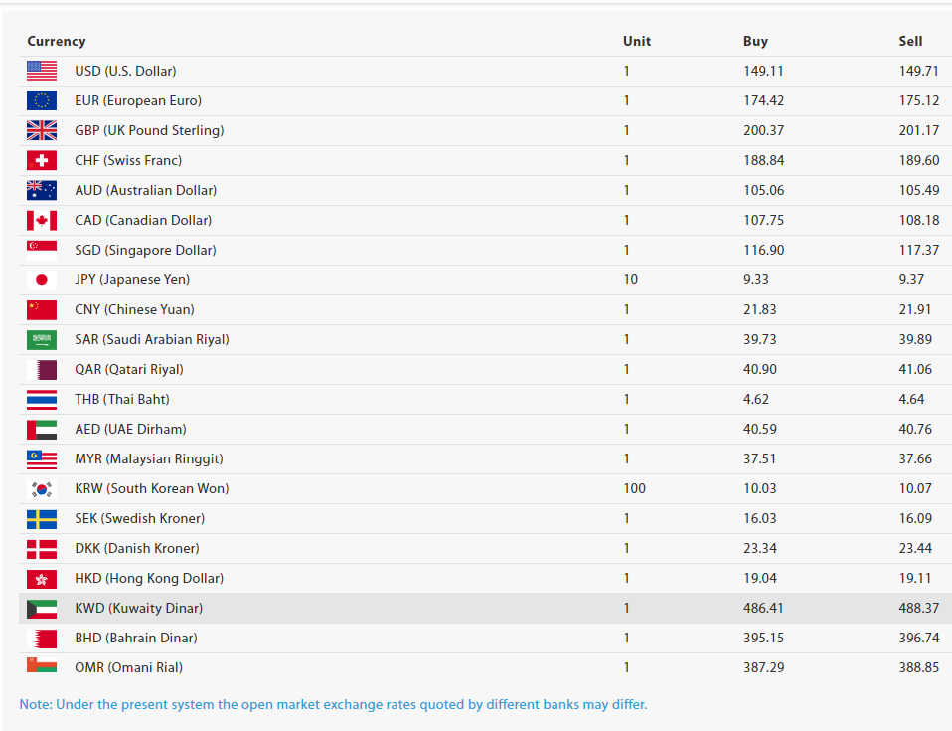This screenshot has height=731, width=952.
Task: Click the United States flag icon
Action: [x=42, y=71]
